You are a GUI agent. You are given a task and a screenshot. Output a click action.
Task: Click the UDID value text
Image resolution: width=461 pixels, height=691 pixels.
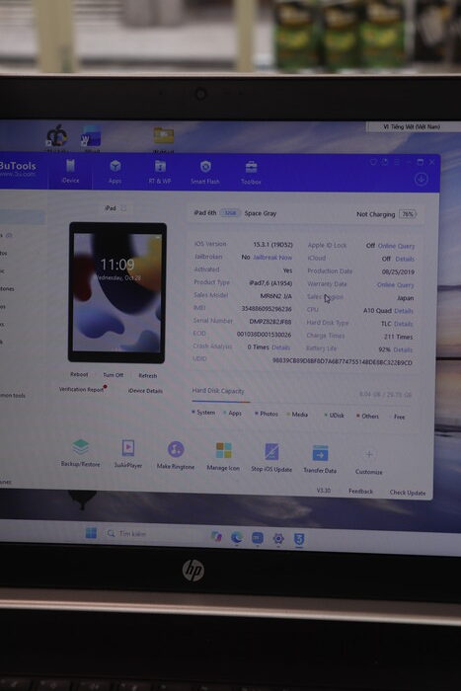(342, 362)
